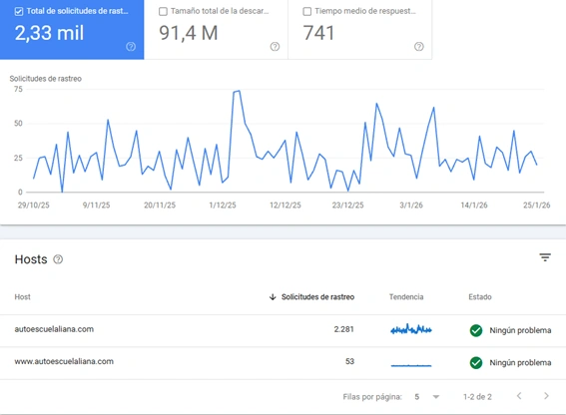Image resolution: width=566 pixels, height=415 pixels.
Task: Go to previous page of hosts
Action: tap(519, 396)
